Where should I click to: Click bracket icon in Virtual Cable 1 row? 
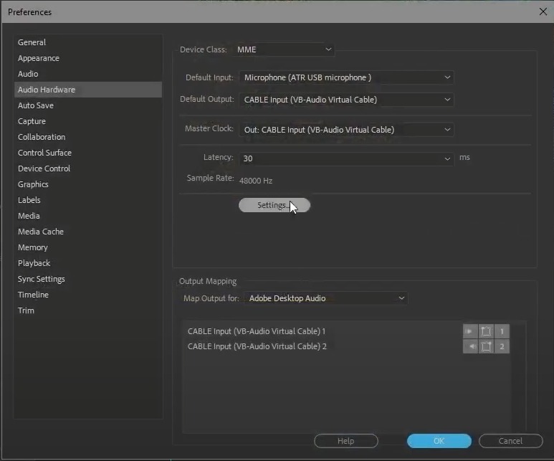(487, 331)
